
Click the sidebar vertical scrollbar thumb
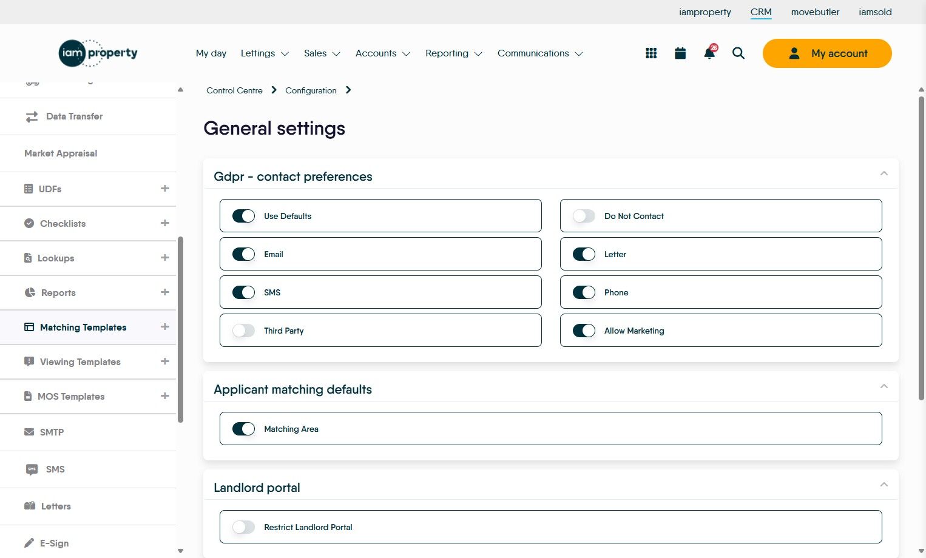coord(180,329)
